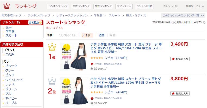Filter by ワインレッド color
The image size is (207, 108).
click(14, 80)
